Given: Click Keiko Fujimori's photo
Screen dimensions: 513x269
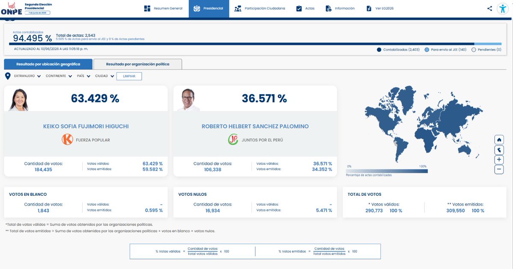Looking at the screenshot, I should coord(19,100).
